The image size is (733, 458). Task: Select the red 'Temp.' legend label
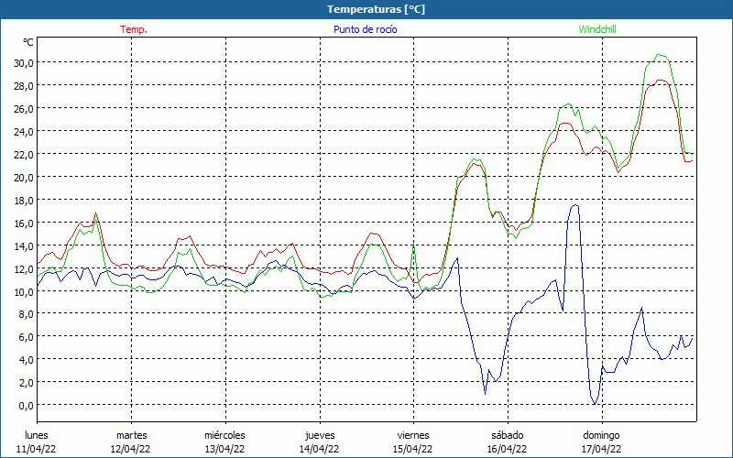[134, 29]
